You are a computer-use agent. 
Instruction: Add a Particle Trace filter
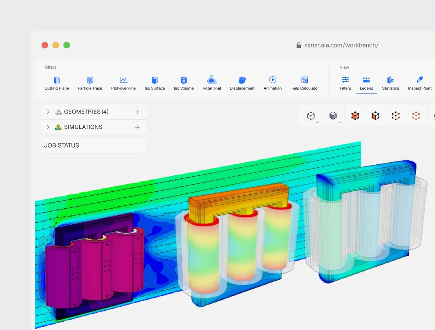[90, 83]
